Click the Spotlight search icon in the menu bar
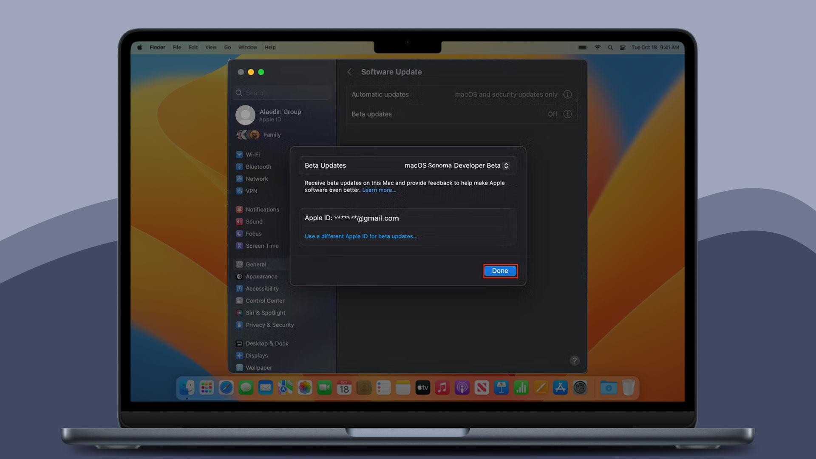Viewport: 816px width, 459px height. 610,48
